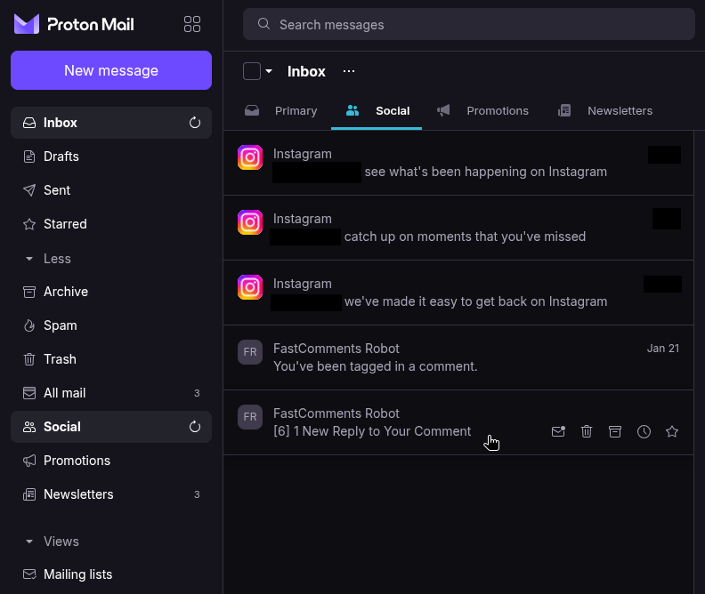This screenshot has width=705, height=594.
Task: Open the Starred folder
Action: pyautogui.click(x=111, y=224)
